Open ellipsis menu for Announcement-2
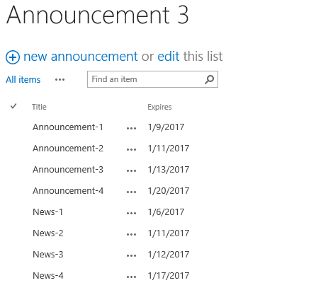316x290 pixels. 131,150
